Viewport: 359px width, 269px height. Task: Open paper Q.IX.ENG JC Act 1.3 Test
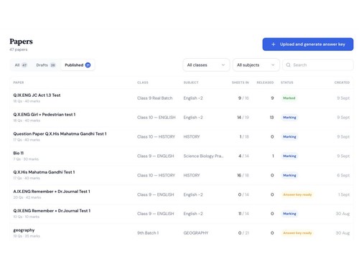coord(37,95)
